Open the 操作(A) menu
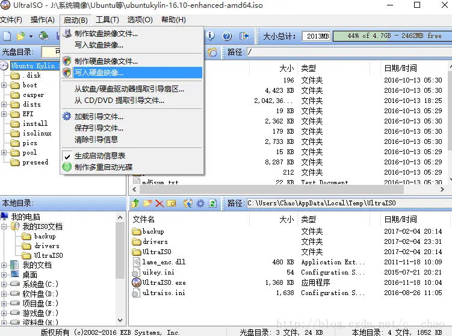Screen dimensions: 452x336 click(42, 20)
